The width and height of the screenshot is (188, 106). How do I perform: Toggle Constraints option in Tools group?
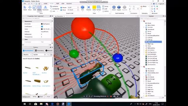click(55, 9)
